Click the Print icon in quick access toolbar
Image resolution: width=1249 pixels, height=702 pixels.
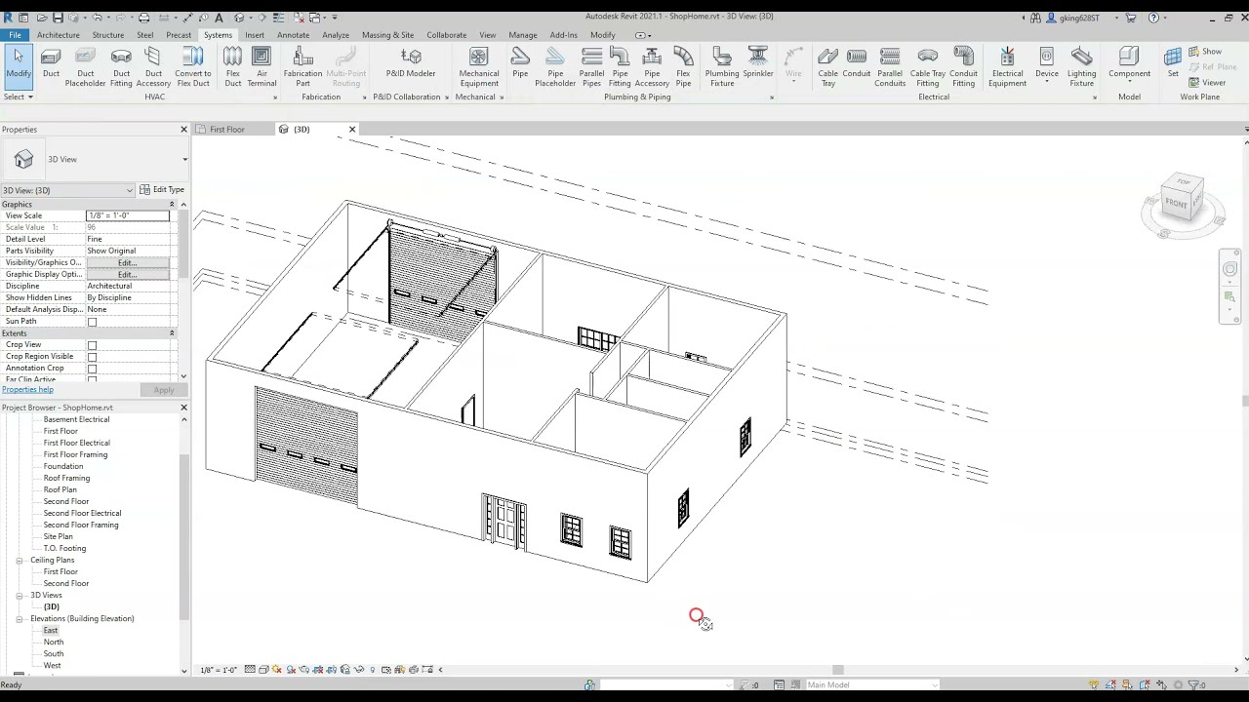143,18
